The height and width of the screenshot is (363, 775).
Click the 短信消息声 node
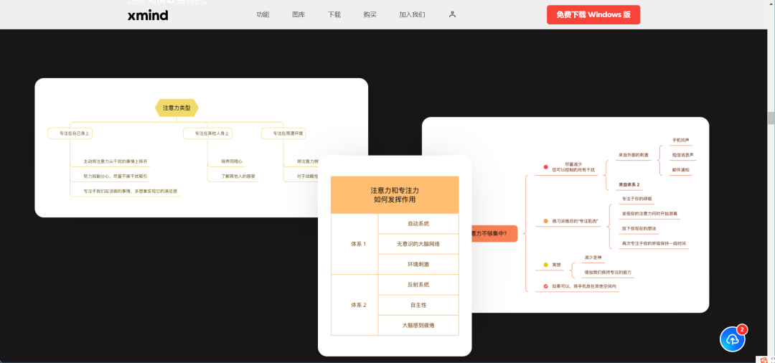[x=682, y=155]
